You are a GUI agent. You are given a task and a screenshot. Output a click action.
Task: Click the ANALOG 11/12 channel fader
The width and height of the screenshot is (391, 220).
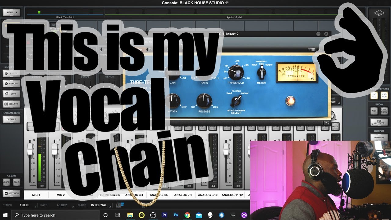(x=226, y=148)
